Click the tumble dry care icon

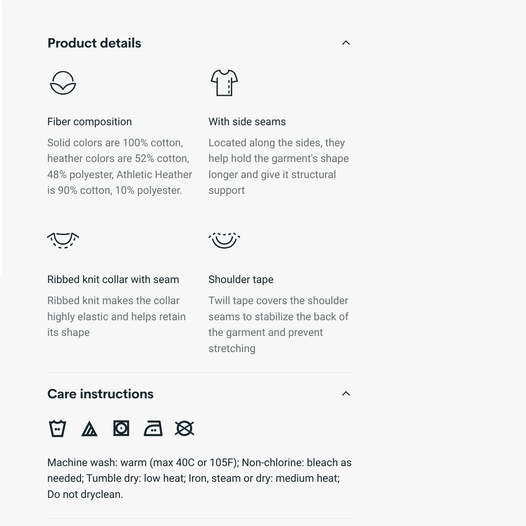(x=121, y=428)
